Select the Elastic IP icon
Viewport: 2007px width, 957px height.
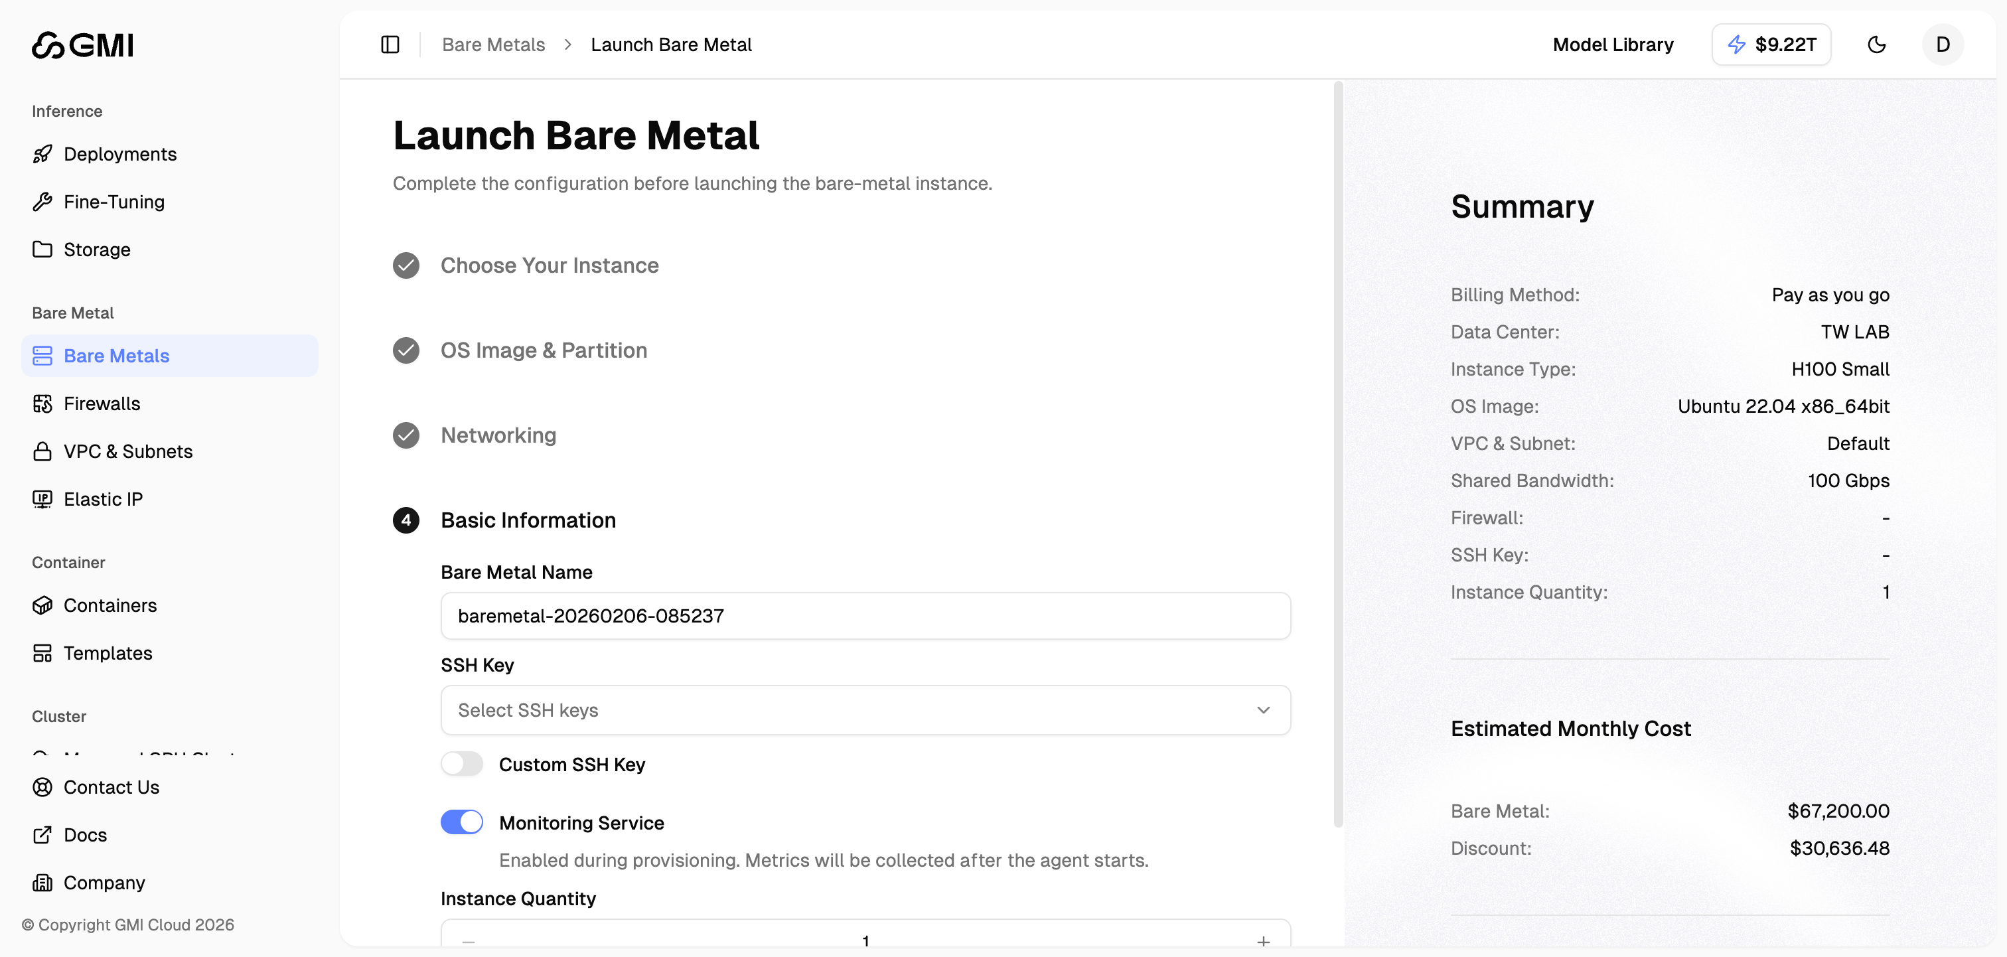click(44, 499)
